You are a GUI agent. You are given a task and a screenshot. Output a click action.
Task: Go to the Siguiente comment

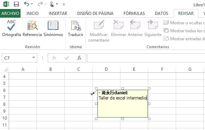click(153, 28)
